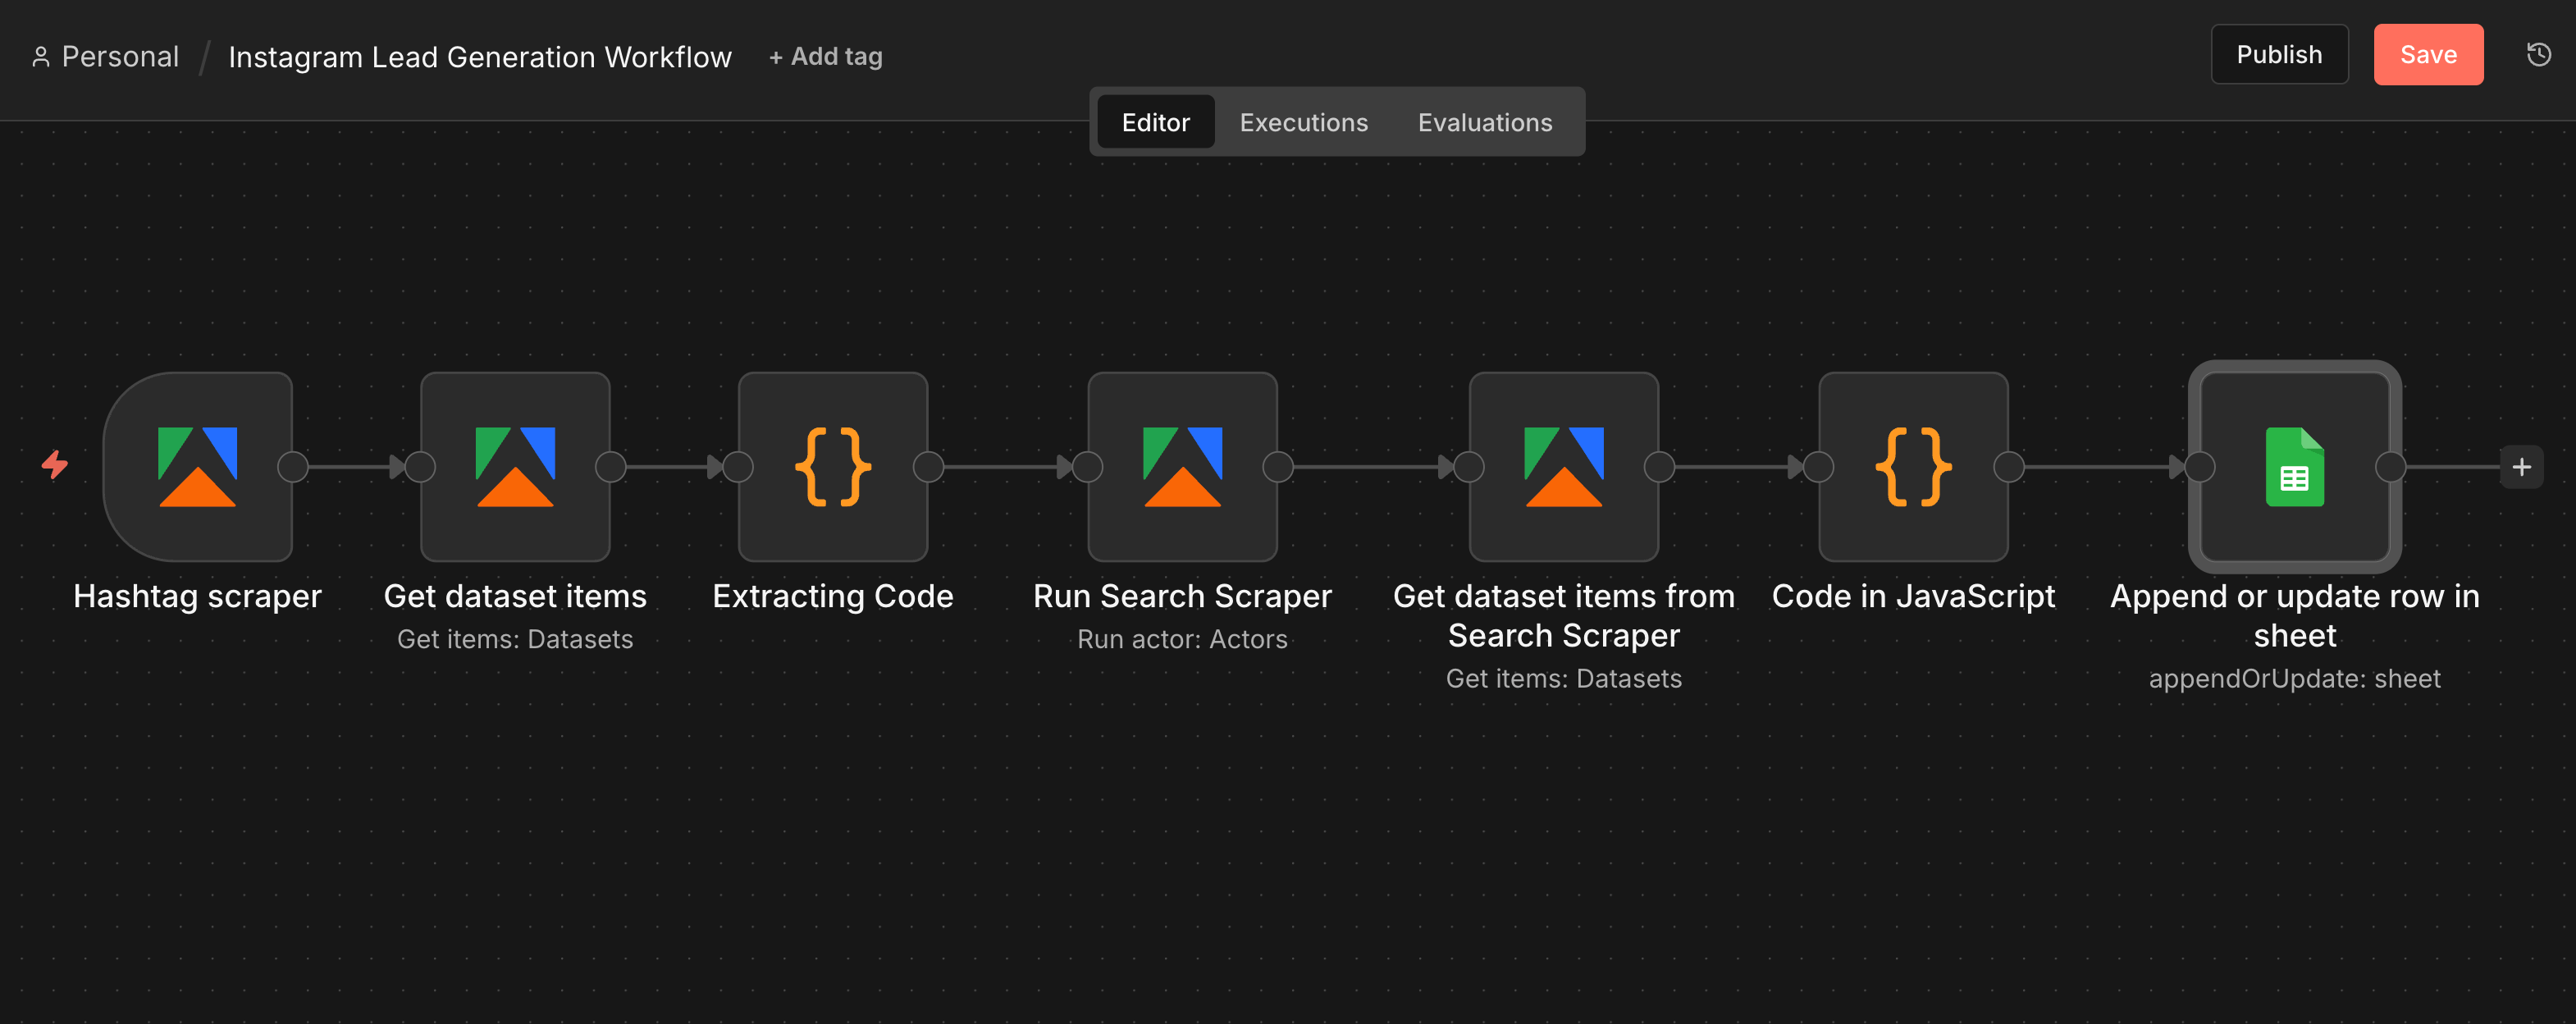Select the Editor tab

[1155, 122]
